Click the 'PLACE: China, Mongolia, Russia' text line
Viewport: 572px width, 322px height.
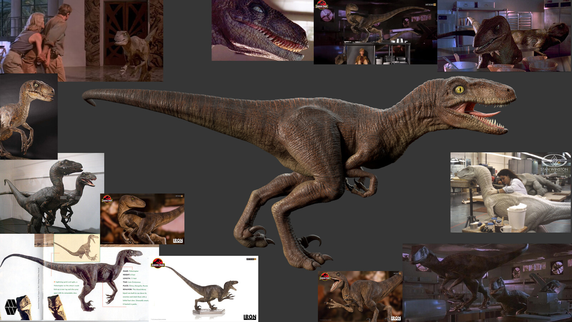coord(135,286)
